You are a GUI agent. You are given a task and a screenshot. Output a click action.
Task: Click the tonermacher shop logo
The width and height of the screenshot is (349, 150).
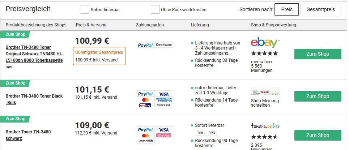coord(265,126)
